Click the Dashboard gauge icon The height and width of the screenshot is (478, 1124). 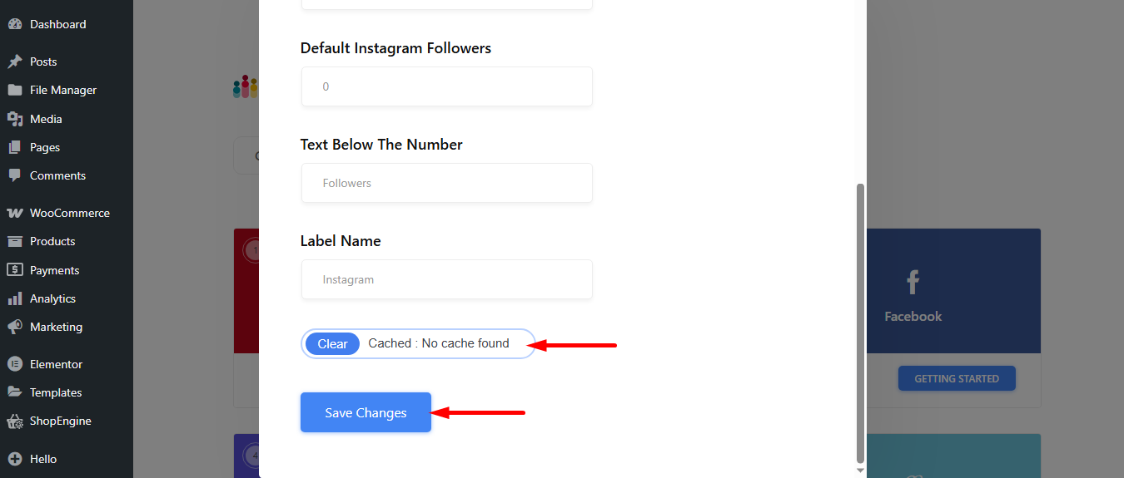tap(15, 25)
